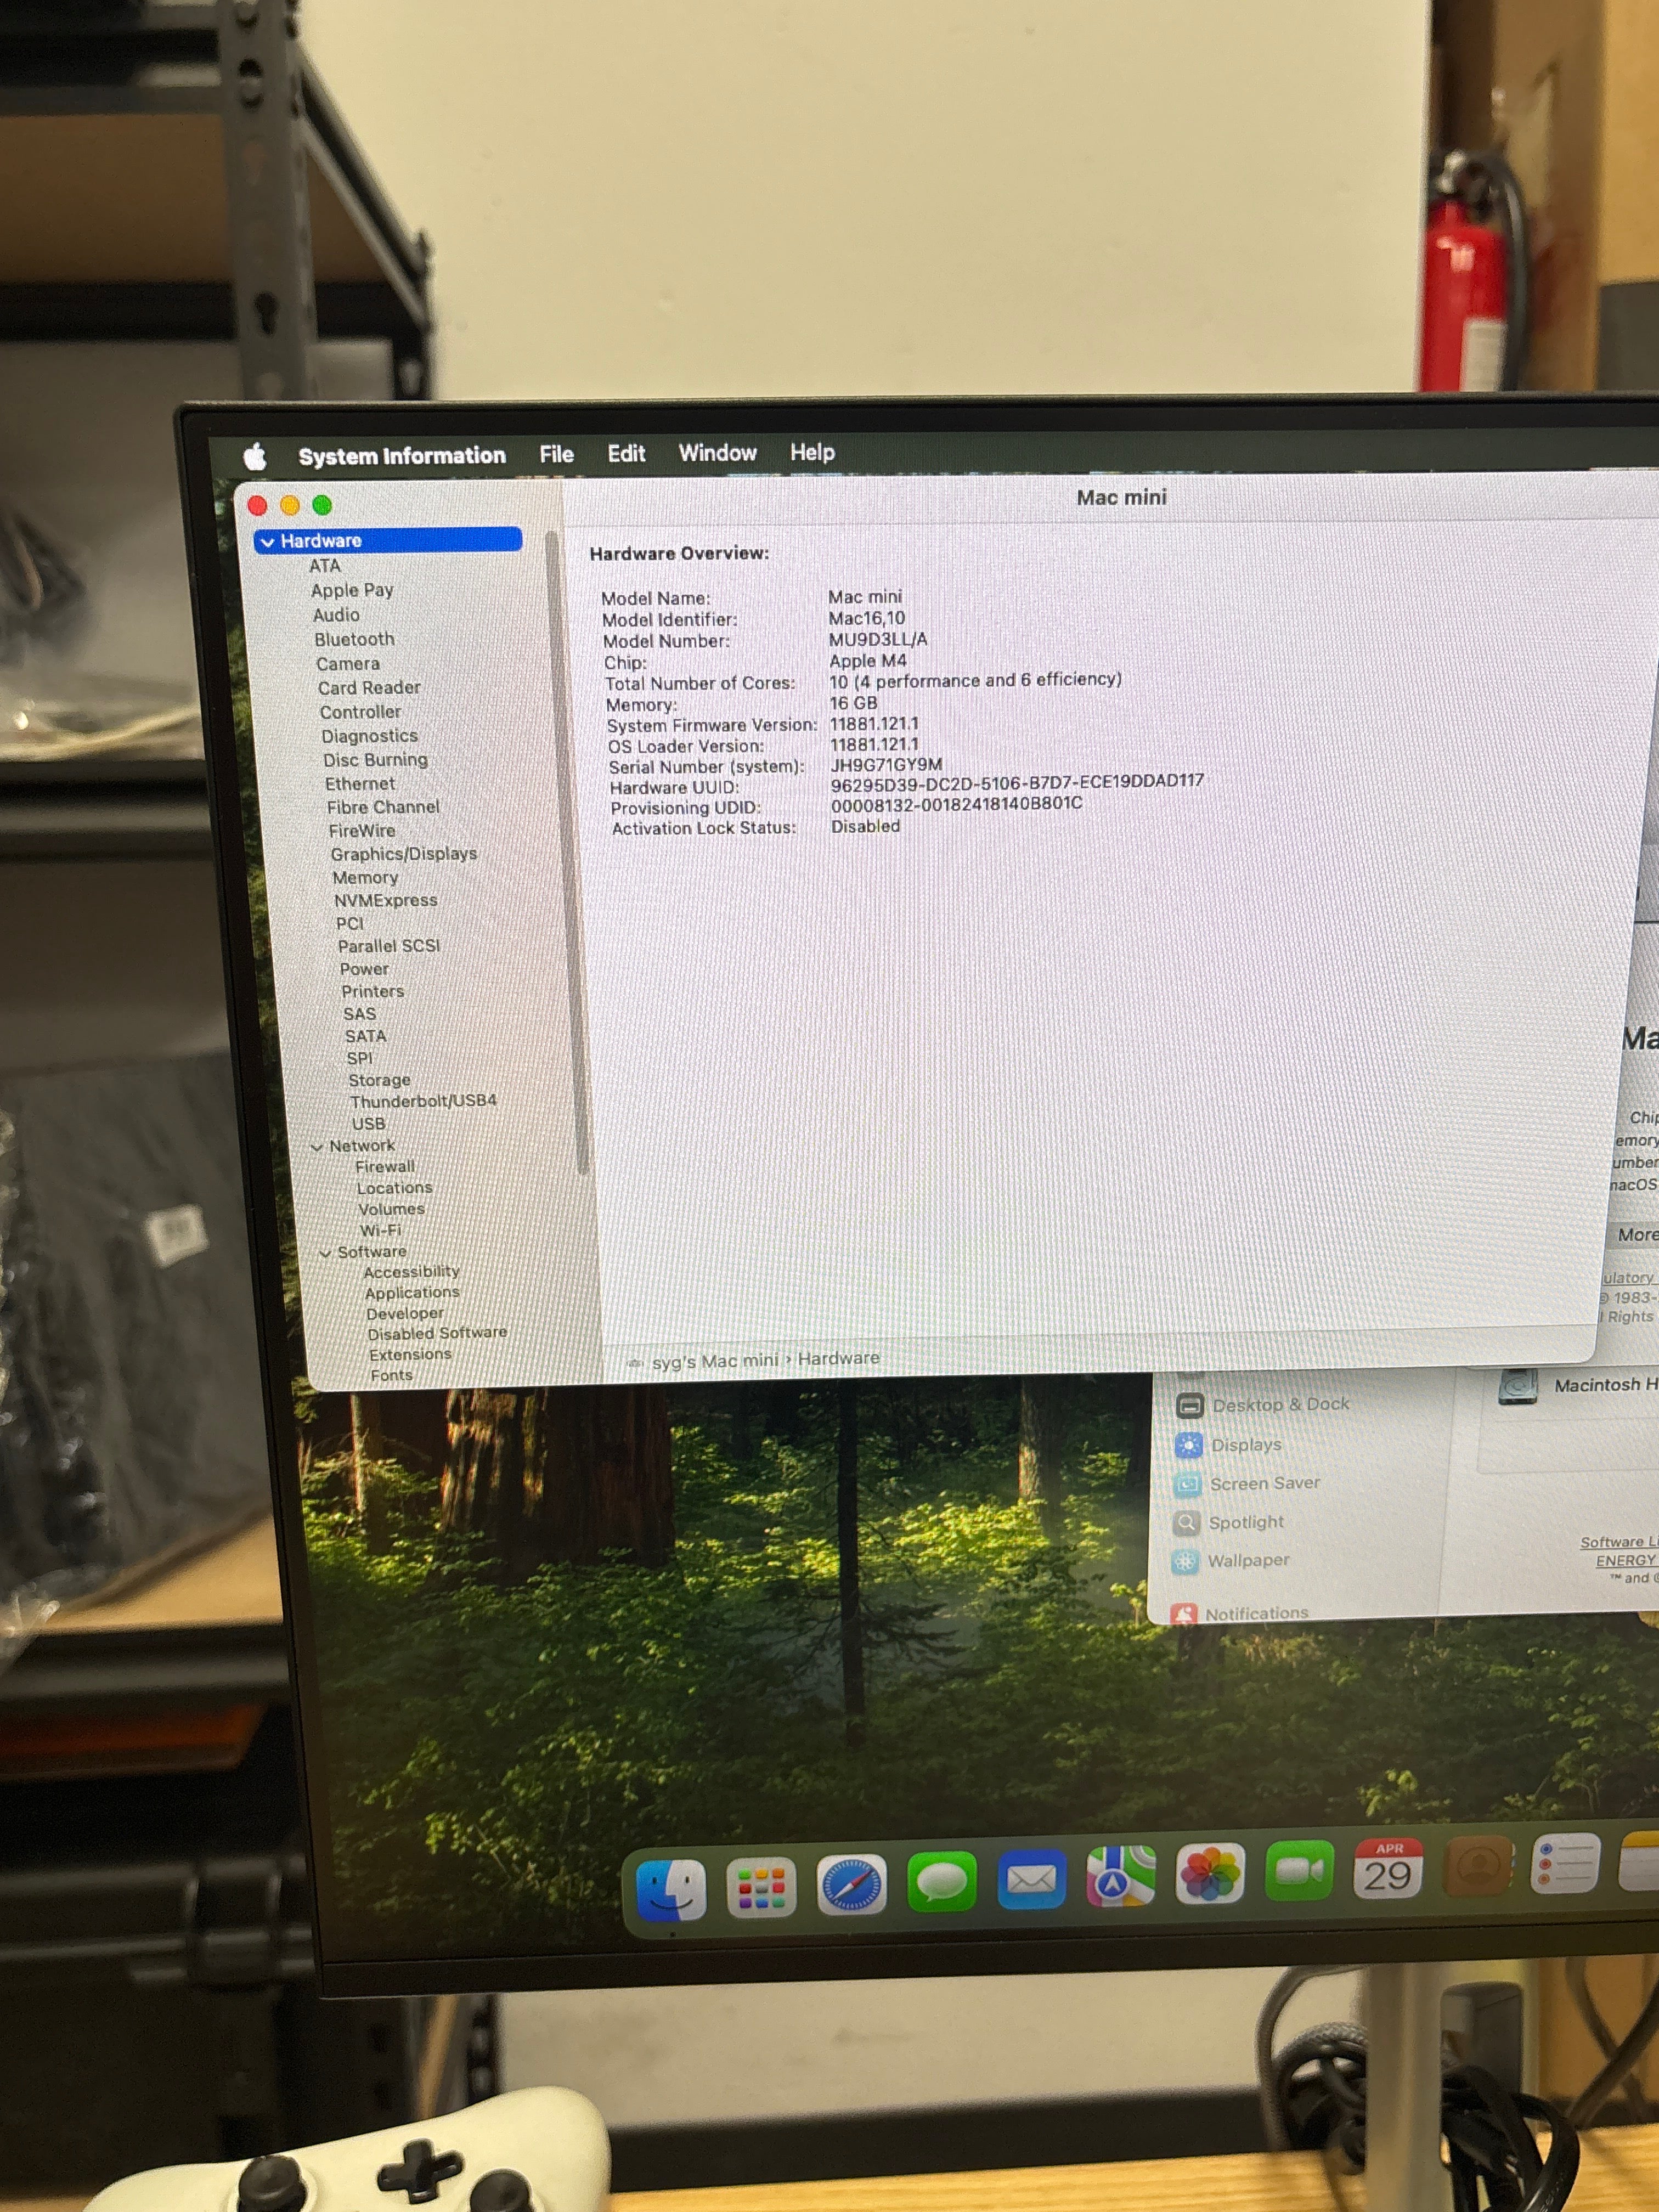Select SATA in the sidebar
Screen dimensions: 1659x2212
click(x=366, y=1037)
